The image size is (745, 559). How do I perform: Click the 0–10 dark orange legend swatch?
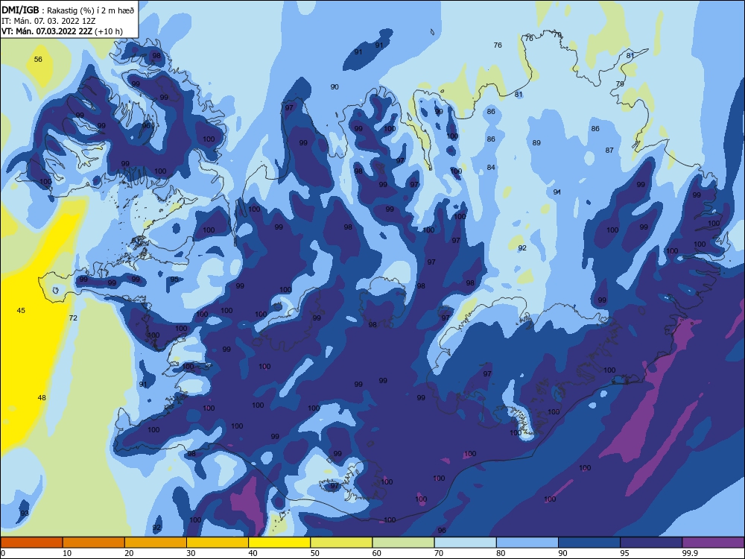click(x=31, y=543)
